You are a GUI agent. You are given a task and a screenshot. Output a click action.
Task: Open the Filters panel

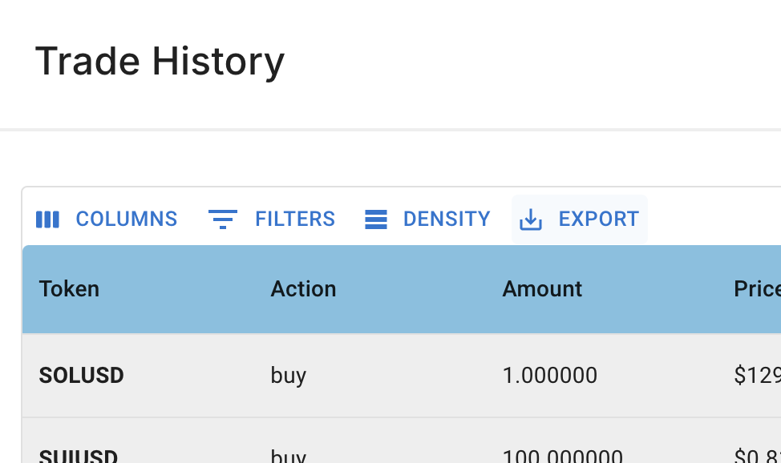pos(272,219)
